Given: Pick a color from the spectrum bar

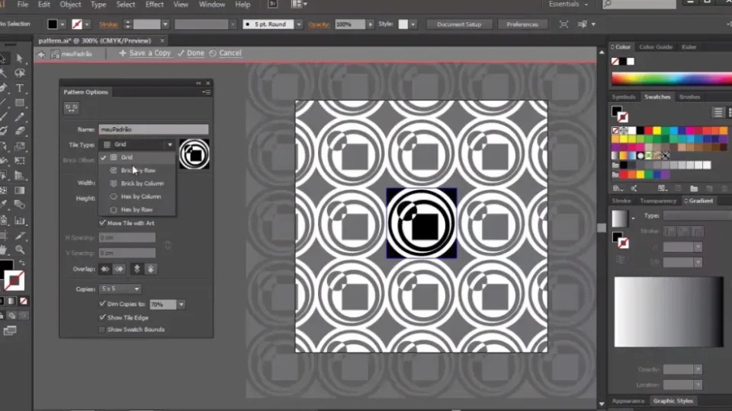Looking at the screenshot, I should (671, 79).
